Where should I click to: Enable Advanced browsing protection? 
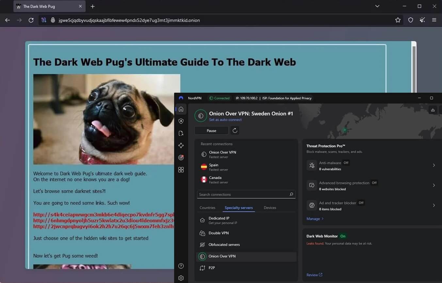pos(374,183)
